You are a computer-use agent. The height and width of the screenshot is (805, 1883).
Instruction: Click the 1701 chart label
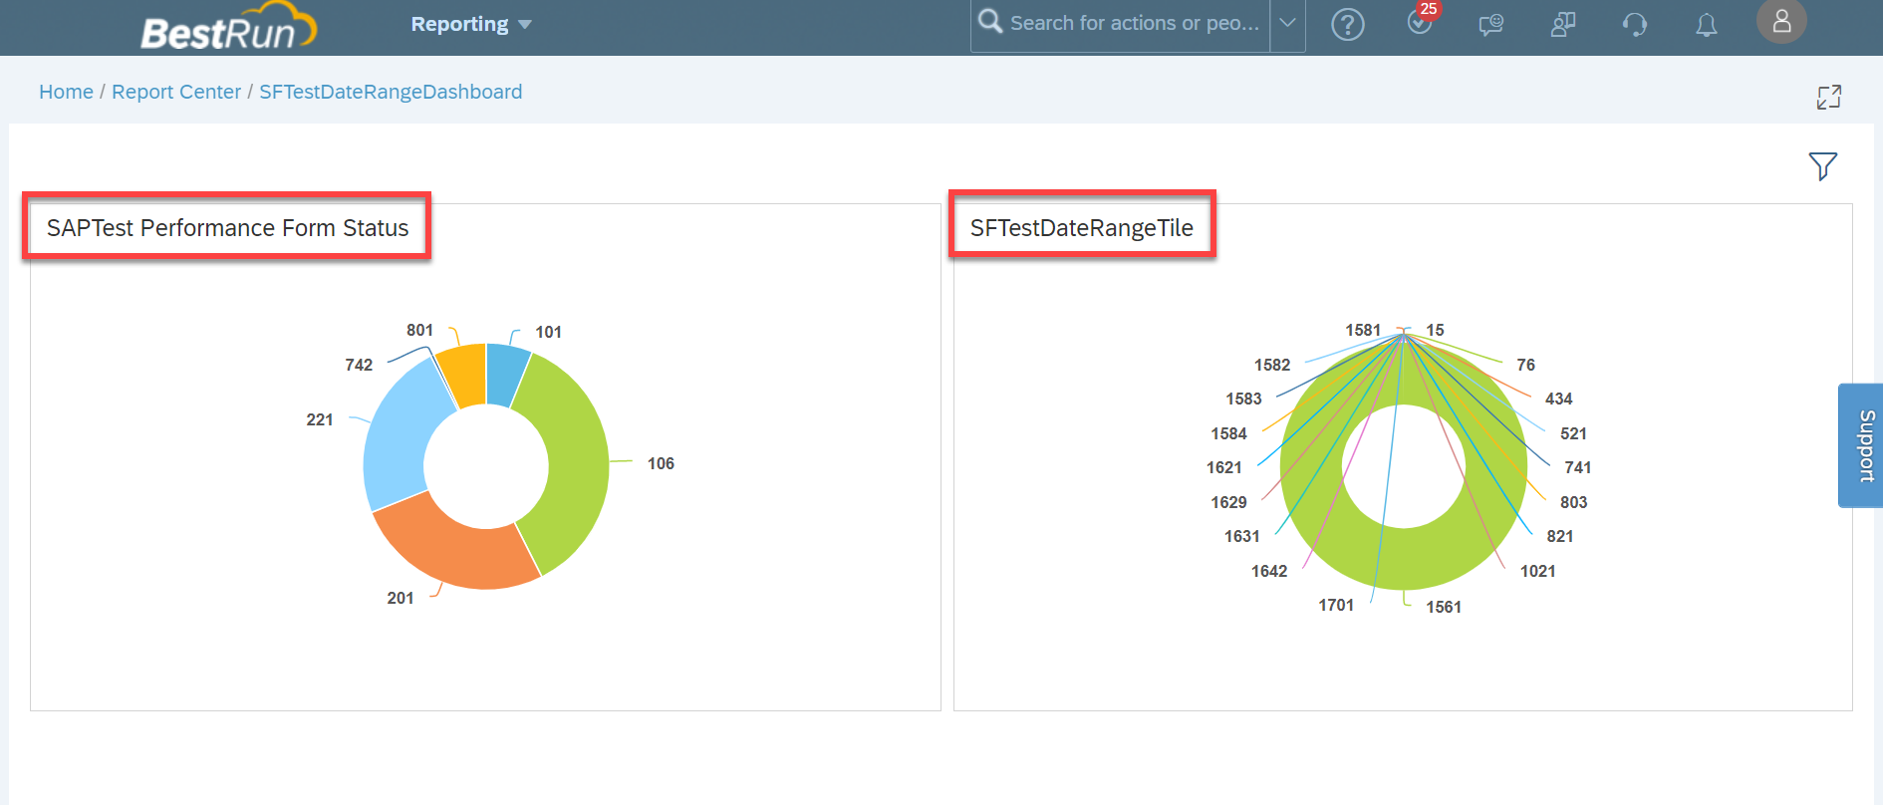(1336, 605)
